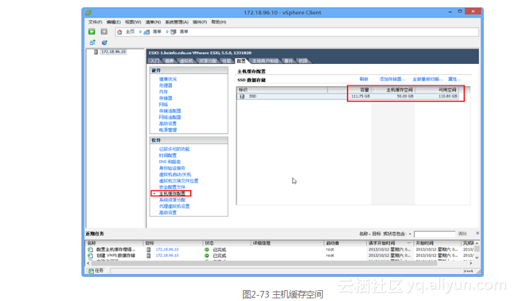Open 存储适配器 under hardware
Screen dimensions: 514x301
coord(170,111)
